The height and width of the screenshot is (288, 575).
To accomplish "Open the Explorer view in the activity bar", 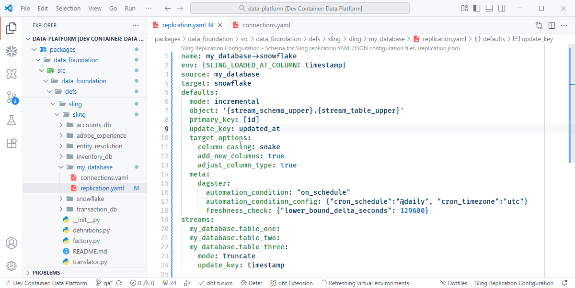I will click(11, 28).
